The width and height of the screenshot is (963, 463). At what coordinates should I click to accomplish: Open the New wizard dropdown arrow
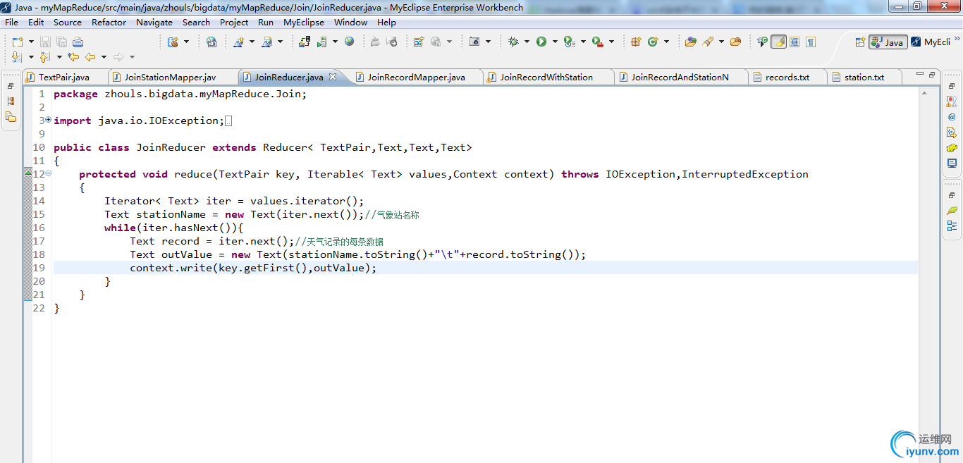coord(30,42)
